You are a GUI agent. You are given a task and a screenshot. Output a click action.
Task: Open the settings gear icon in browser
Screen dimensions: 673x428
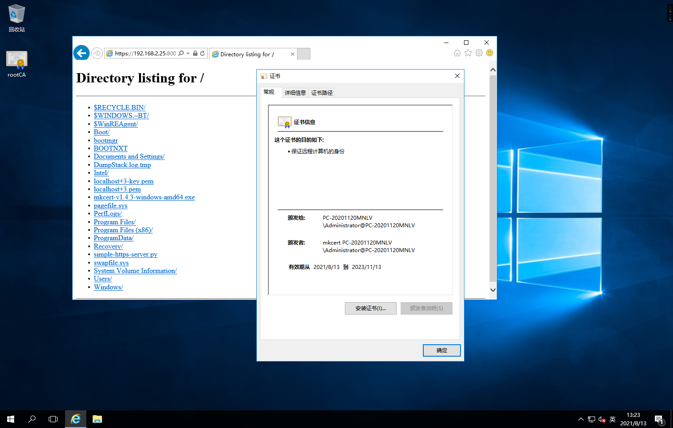(479, 53)
